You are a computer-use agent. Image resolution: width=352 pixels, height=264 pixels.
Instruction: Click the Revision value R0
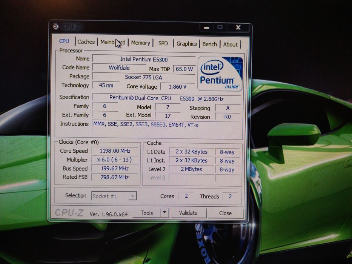(x=227, y=117)
